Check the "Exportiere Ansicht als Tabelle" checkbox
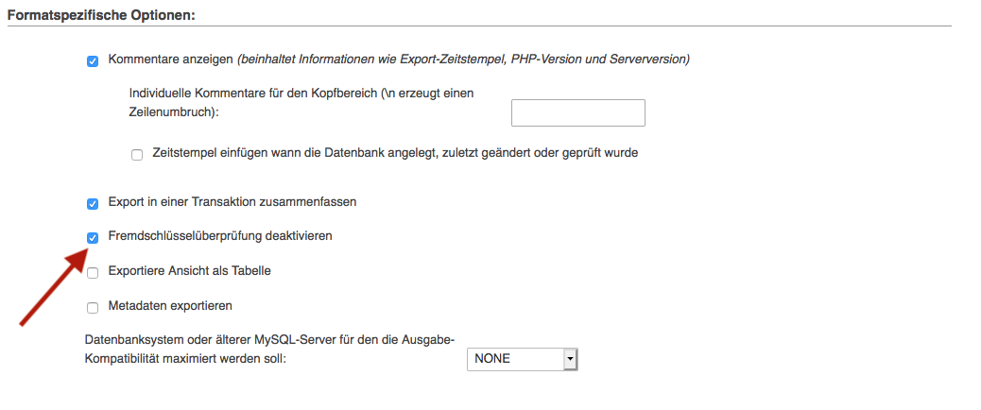Image resolution: width=981 pixels, height=410 pixels. coord(93,273)
